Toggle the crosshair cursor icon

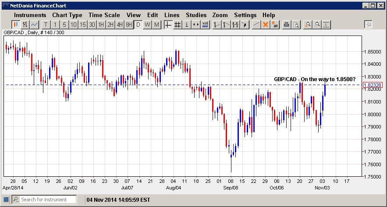click(x=168, y=25)
